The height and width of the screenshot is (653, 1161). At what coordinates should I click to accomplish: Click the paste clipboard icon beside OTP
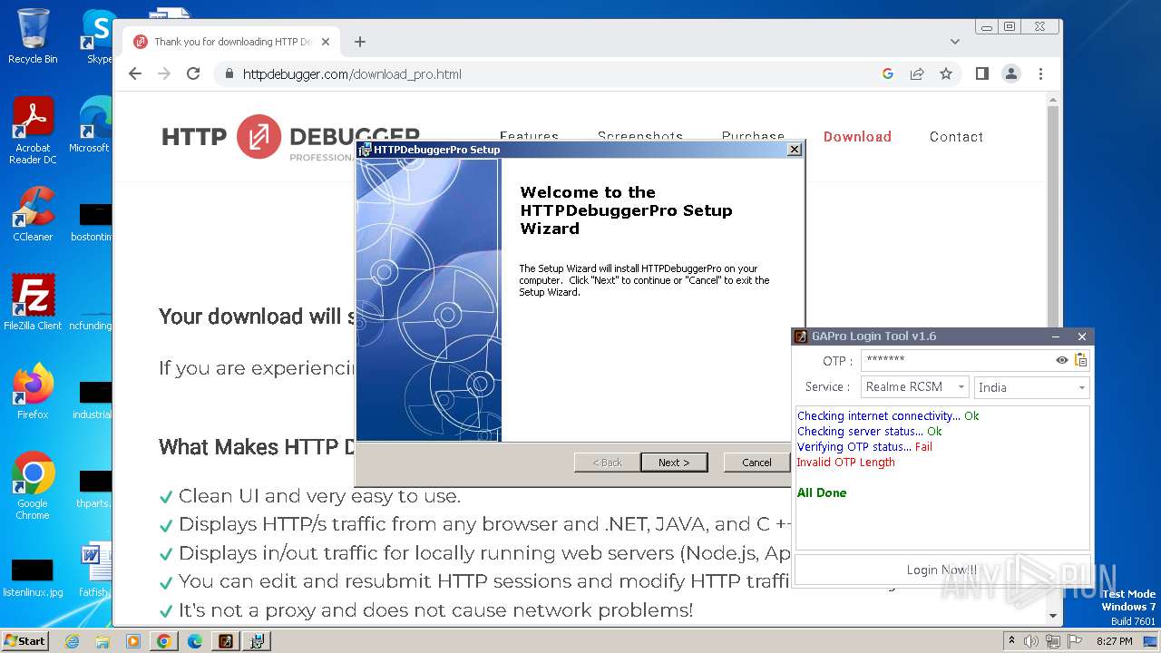[x=1080, y=360]
